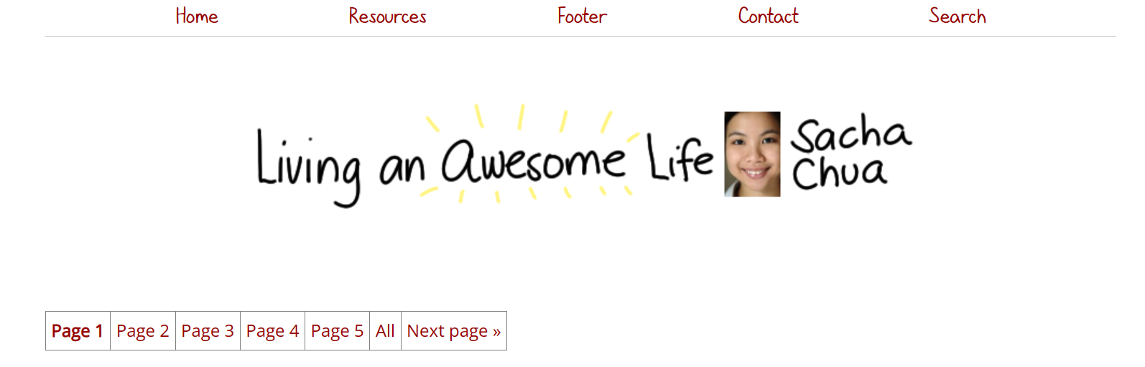Jump to Page 5 of results

tap(337, 331)
